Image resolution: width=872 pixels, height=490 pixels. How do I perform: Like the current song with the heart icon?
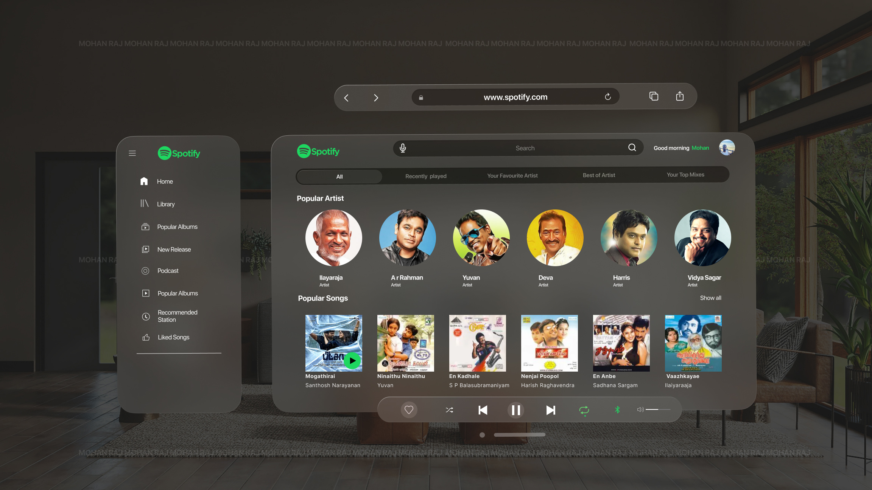(x=409, y=410)
